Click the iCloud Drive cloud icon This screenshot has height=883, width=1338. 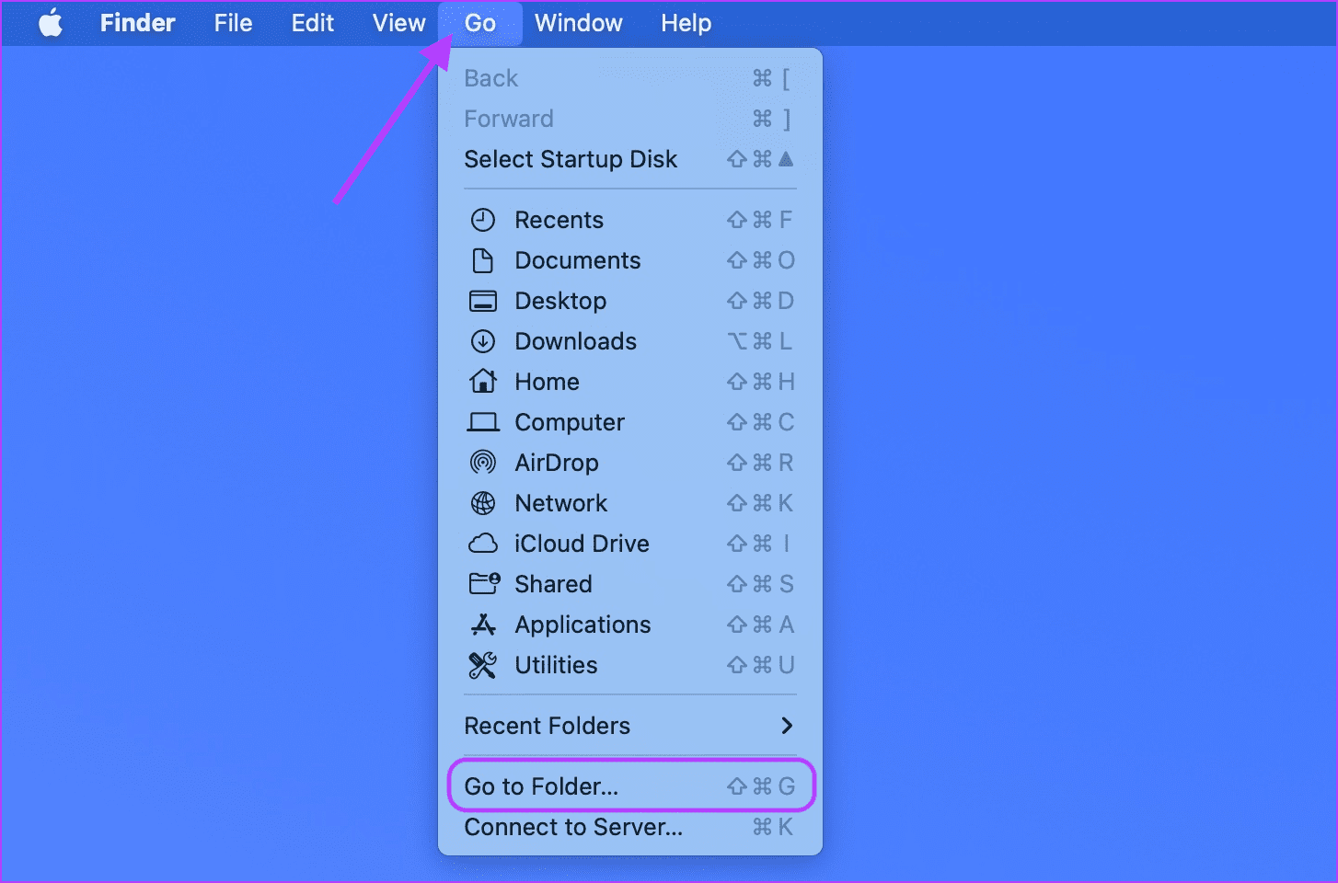point(483,544)
